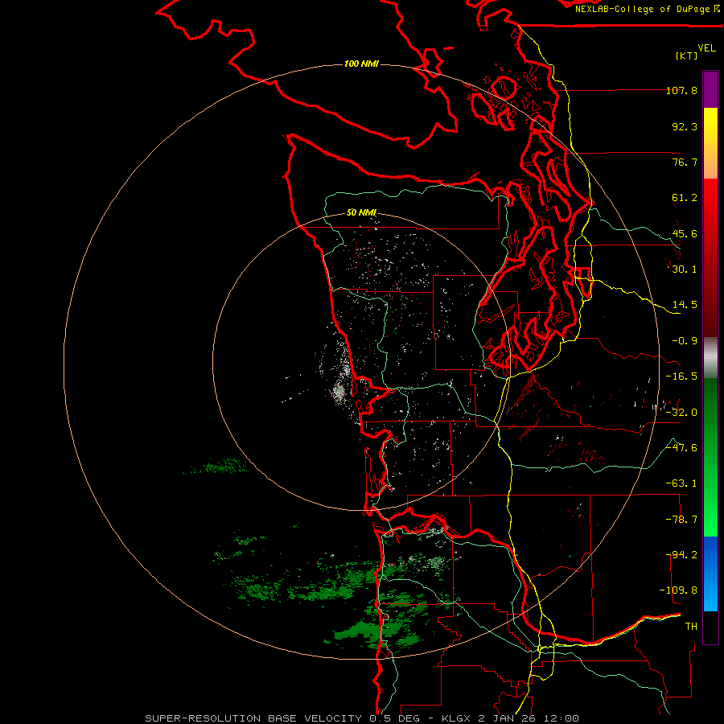Screen dimensions: 724x724
Task: Click the 50 NMI range ring label
Action: coord(361,212)
